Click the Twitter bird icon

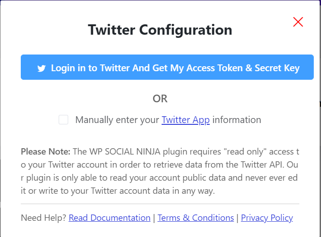[42, 68]
